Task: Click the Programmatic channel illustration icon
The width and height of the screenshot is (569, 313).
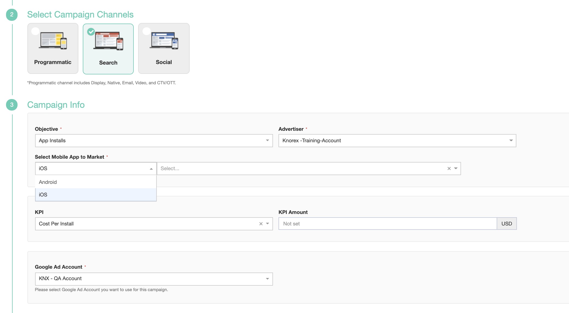Action: (x=53, y=40)
